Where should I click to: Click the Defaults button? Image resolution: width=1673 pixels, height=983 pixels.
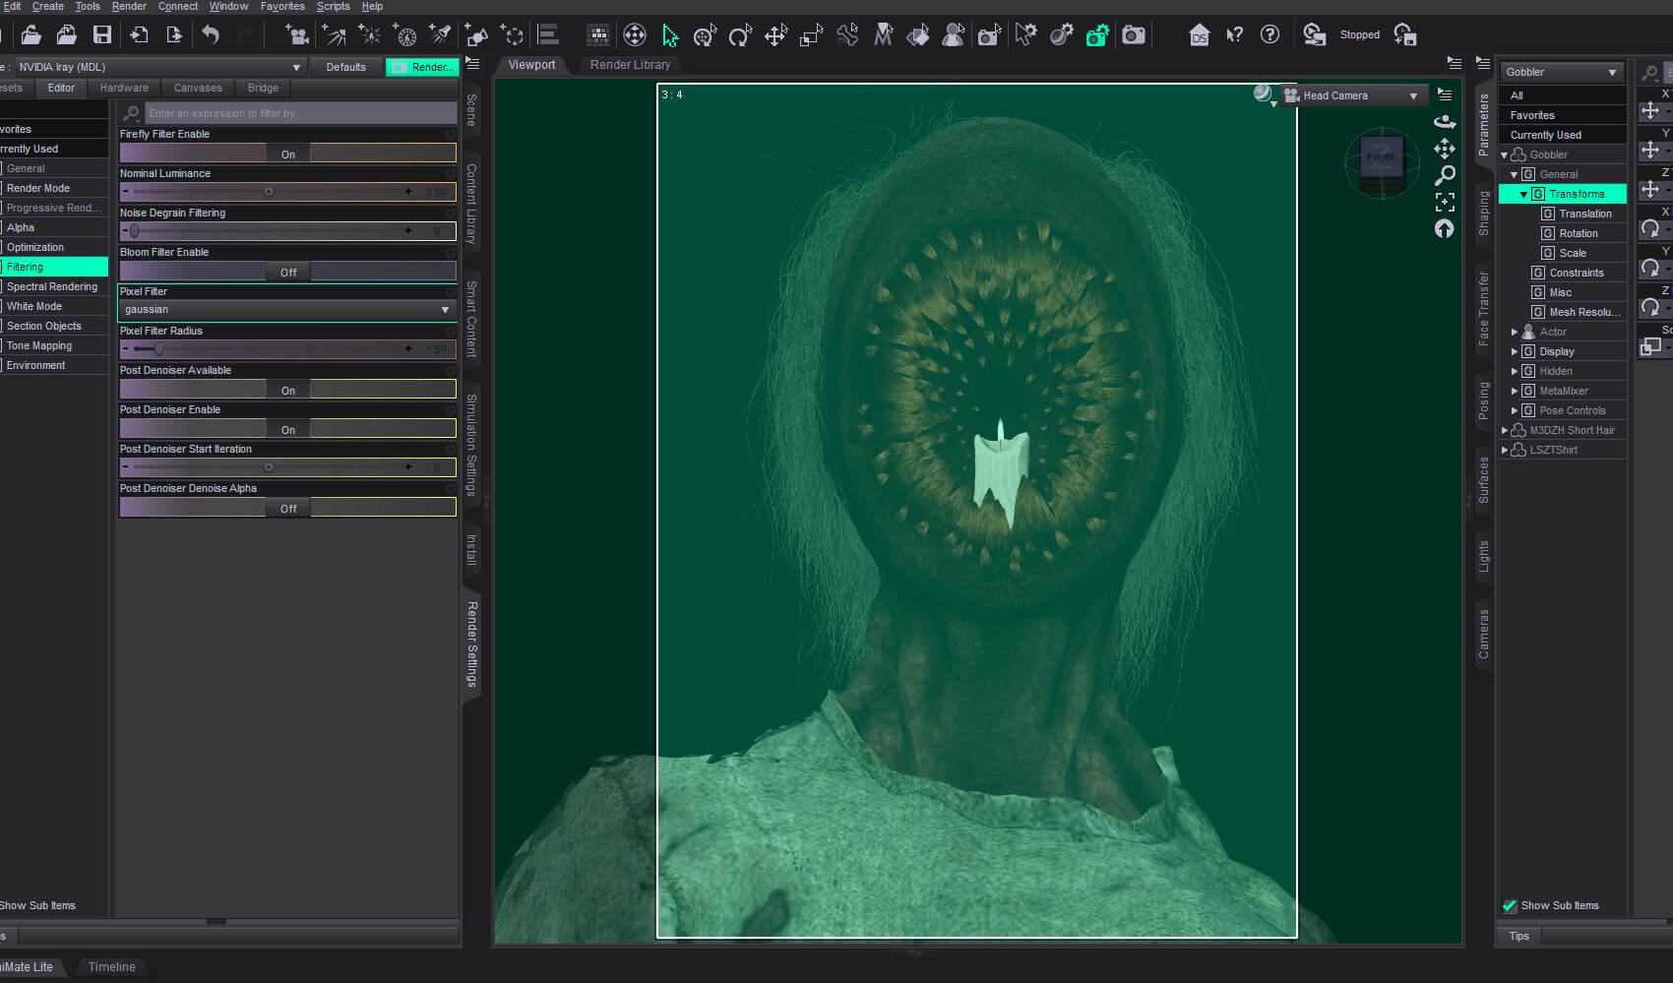(x=345, y=67)
